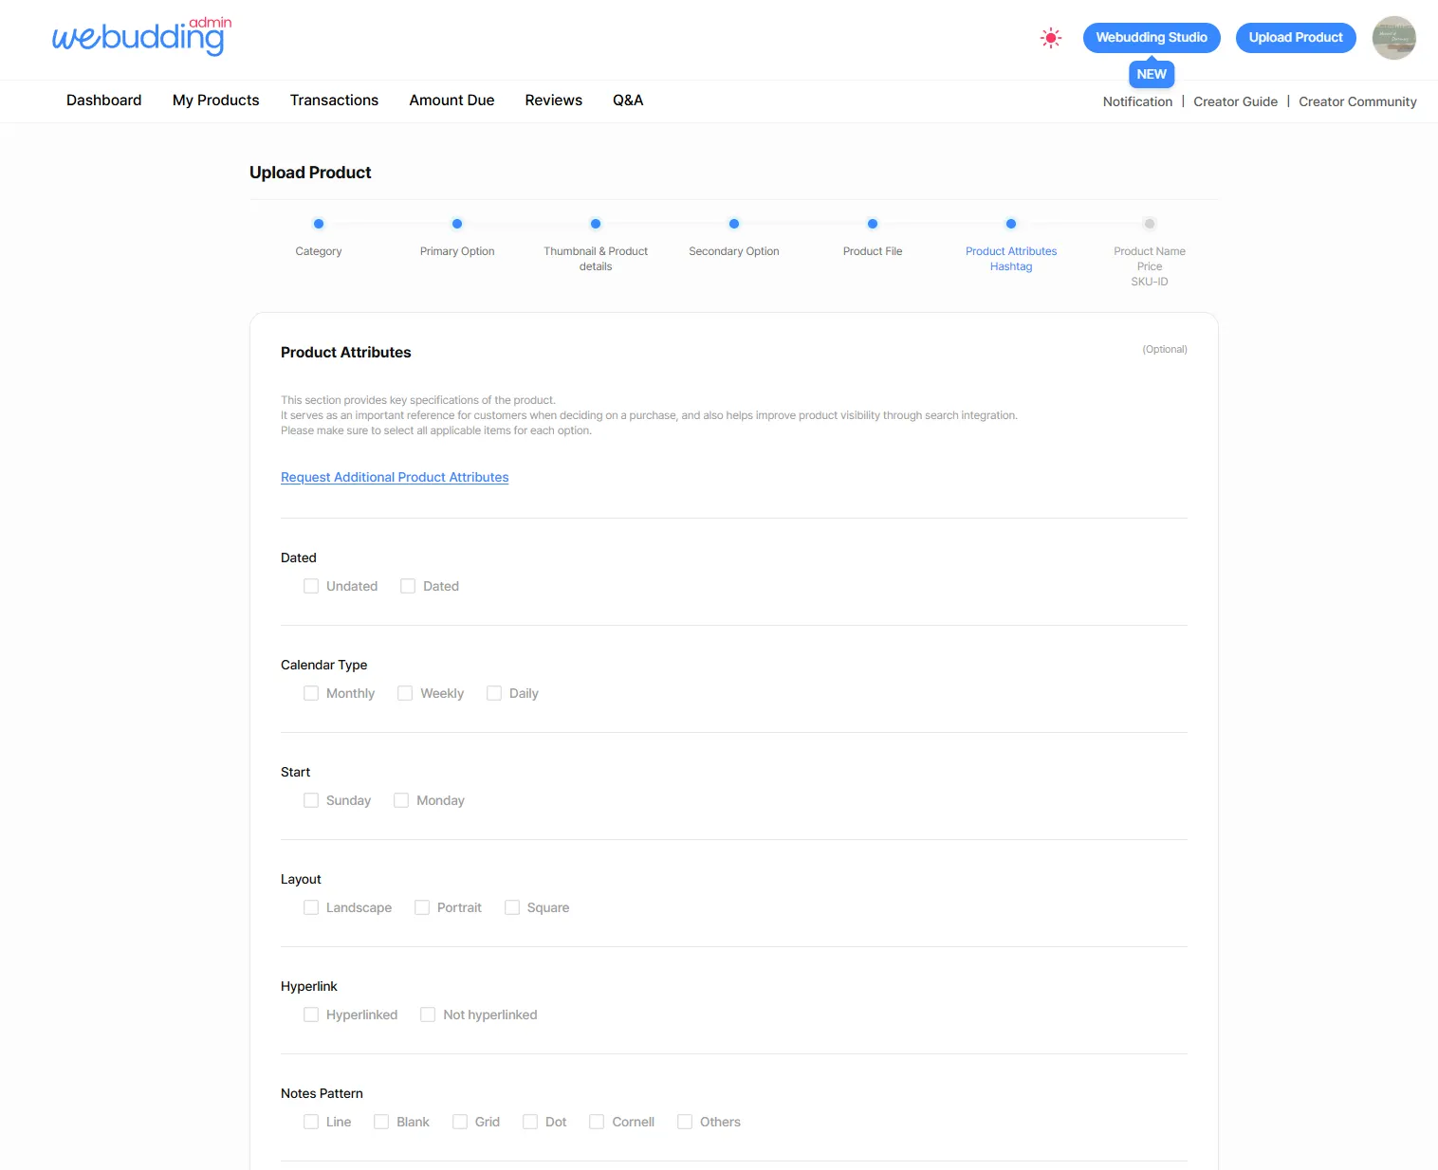Click the Product File step dot
The width and height of the screenshot is (1438, 1170).
tap(873, 224)
